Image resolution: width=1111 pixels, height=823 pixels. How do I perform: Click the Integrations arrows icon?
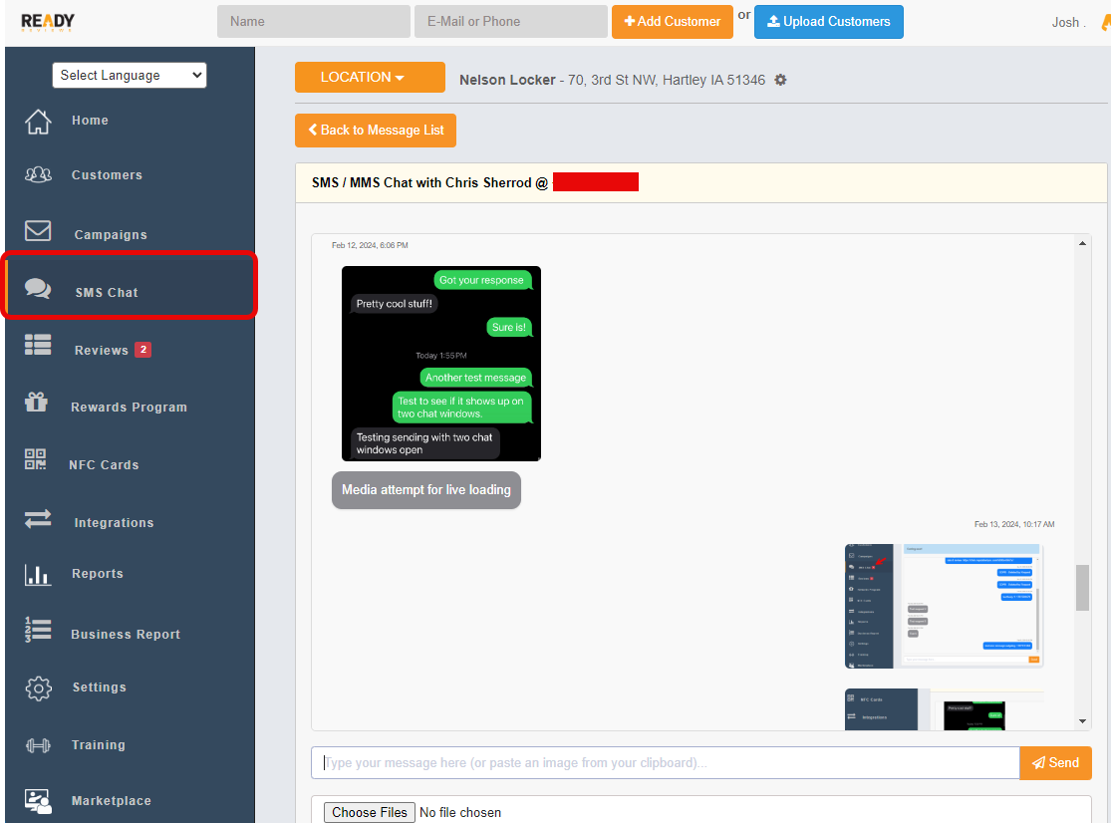(x=38, y=519)
